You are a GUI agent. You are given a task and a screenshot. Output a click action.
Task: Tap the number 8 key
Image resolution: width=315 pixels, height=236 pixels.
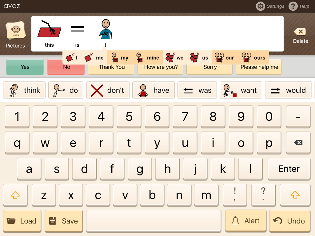coord(213,116)
